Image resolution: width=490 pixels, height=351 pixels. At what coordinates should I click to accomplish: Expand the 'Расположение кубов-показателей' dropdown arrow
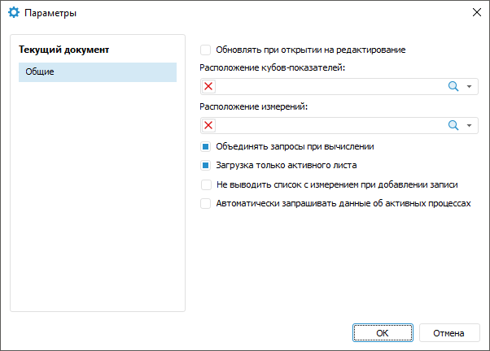pyautogui.click(x=469, y=87)
